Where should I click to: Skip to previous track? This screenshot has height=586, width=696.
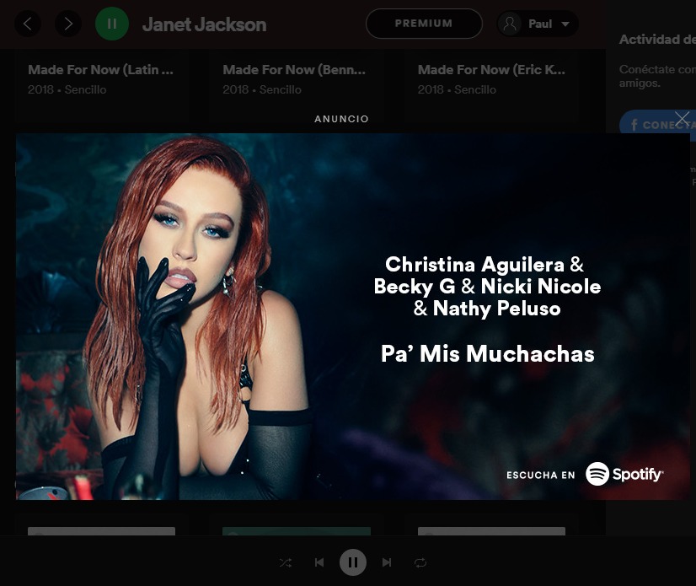319,562
